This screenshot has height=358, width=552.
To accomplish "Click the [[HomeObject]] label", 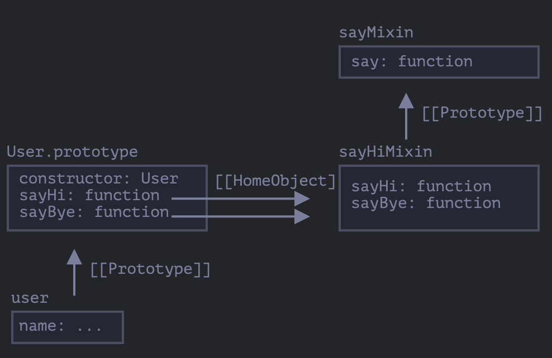I will tap(275, 181).
